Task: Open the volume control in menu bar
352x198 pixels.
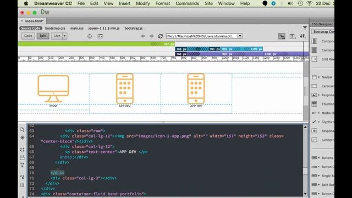Action: click(290, 3)
